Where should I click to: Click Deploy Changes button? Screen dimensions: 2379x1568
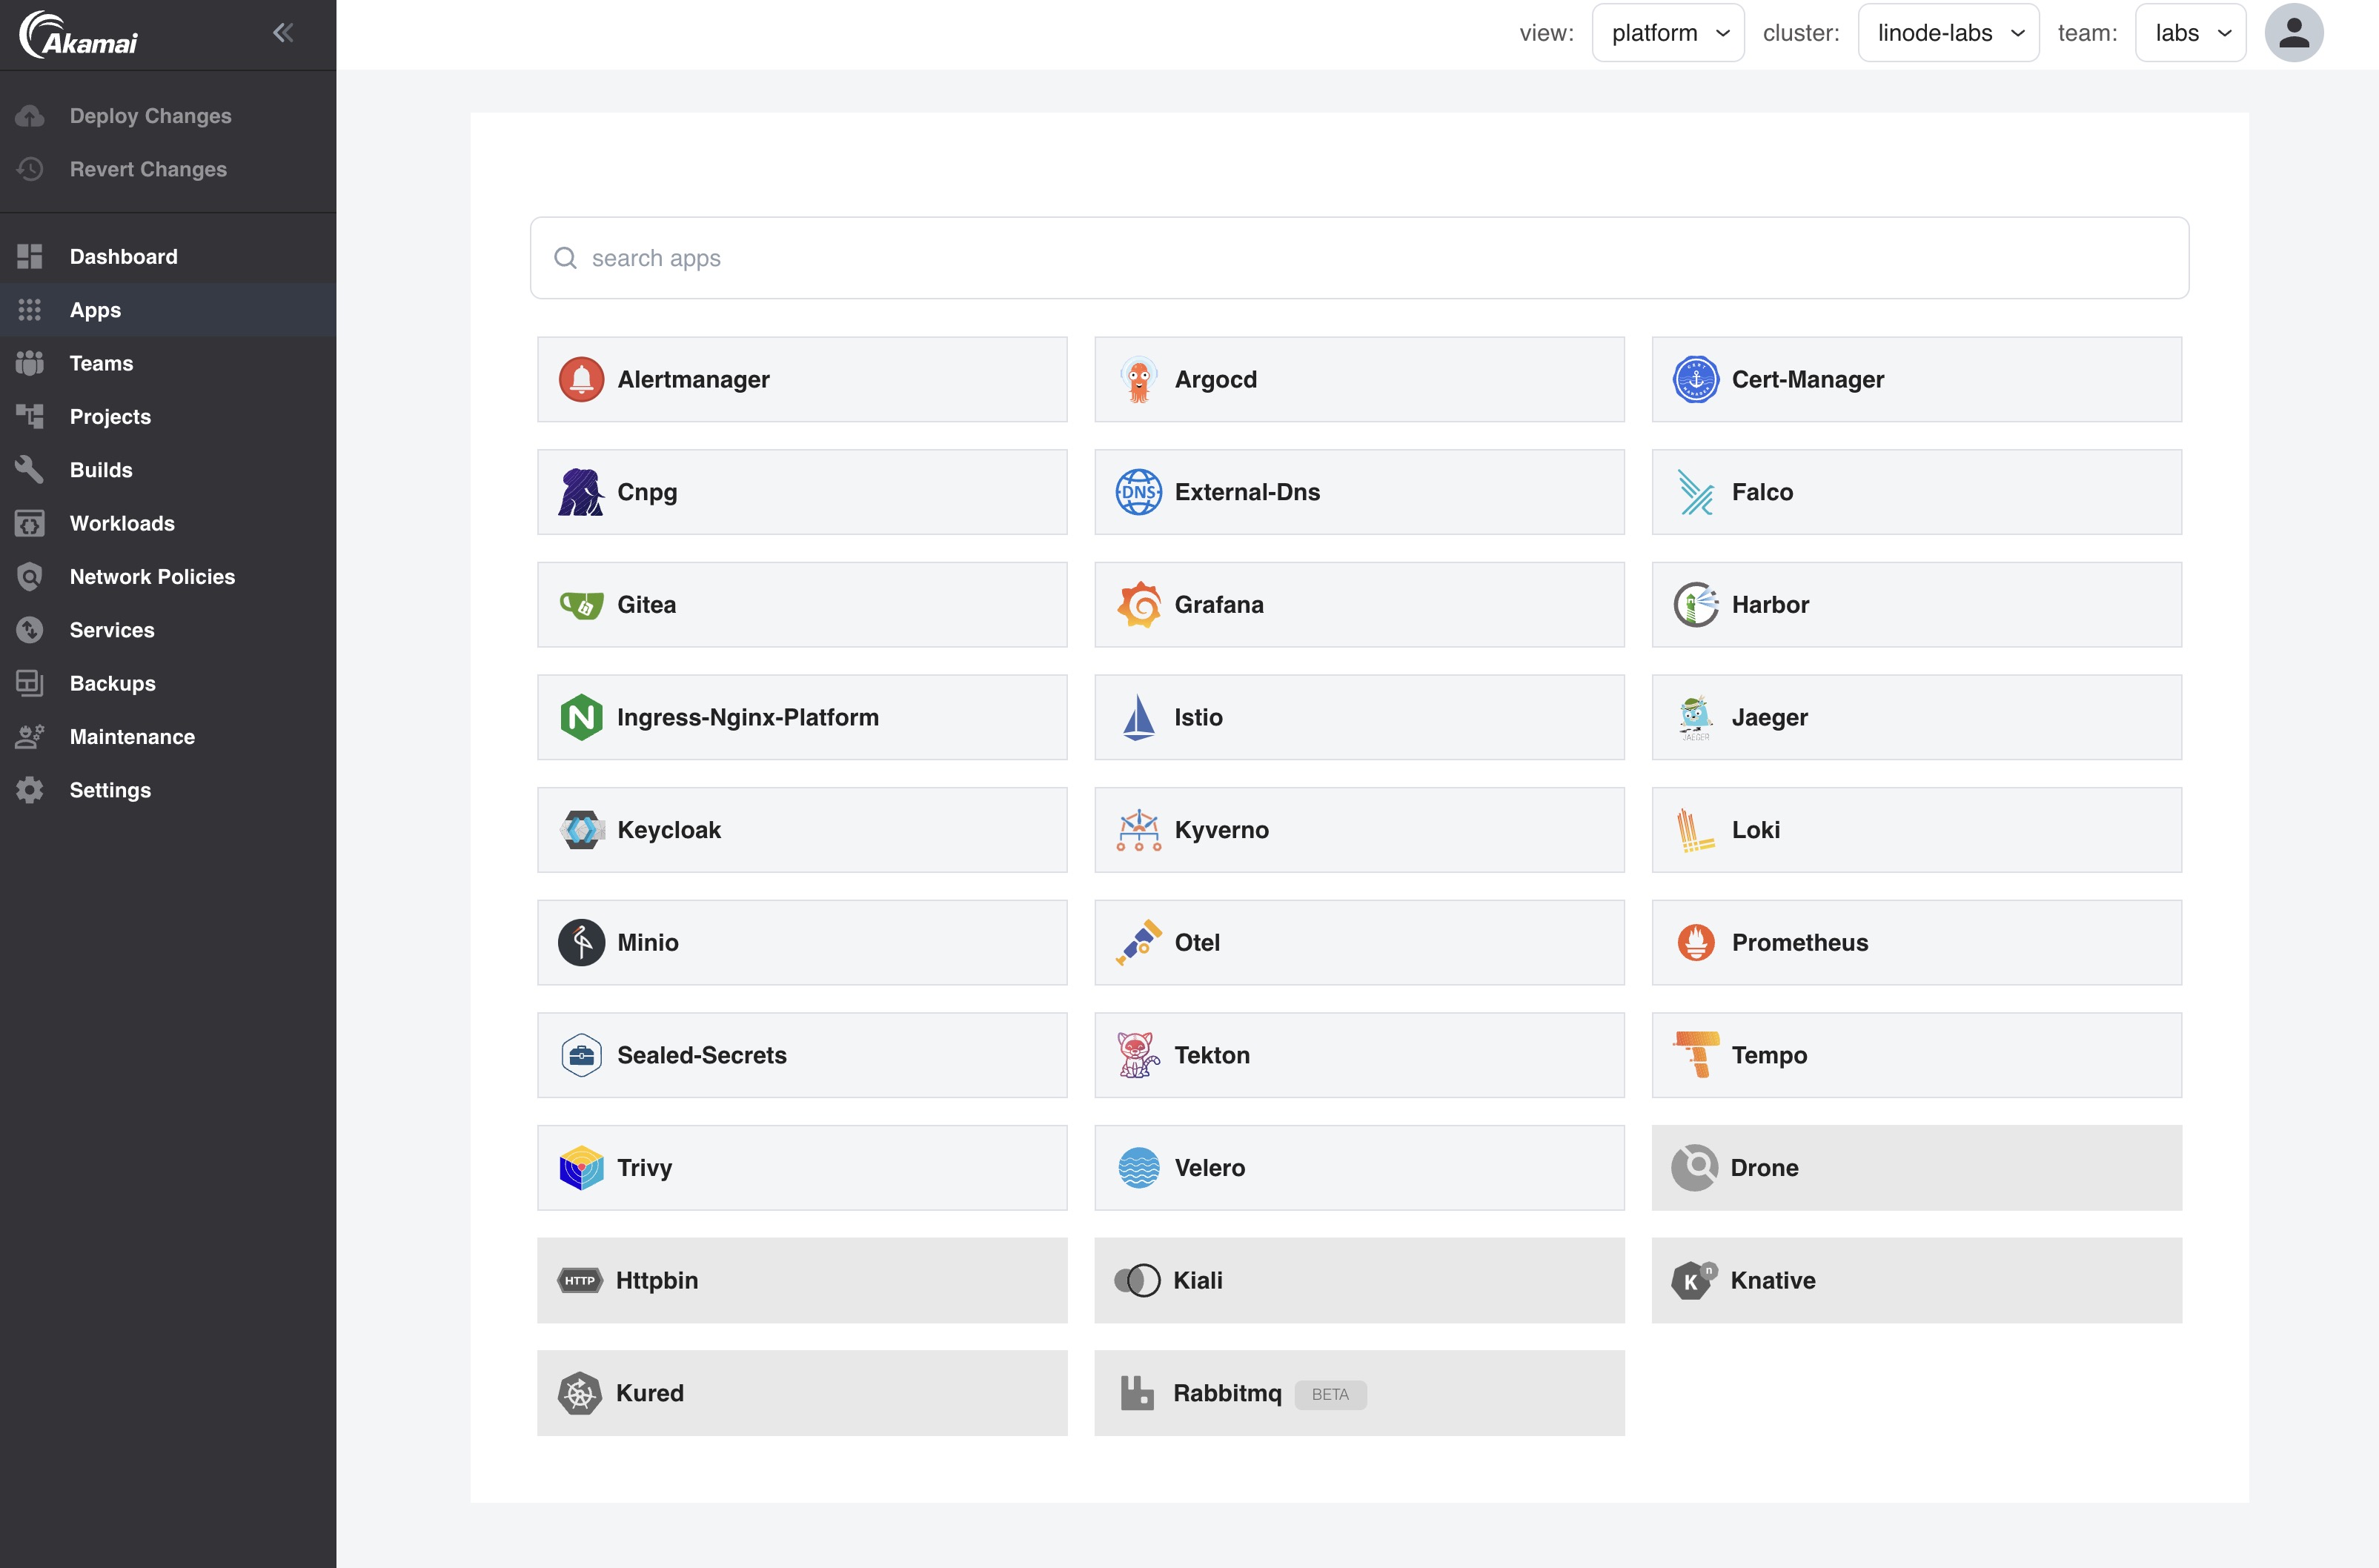(168, 116)
